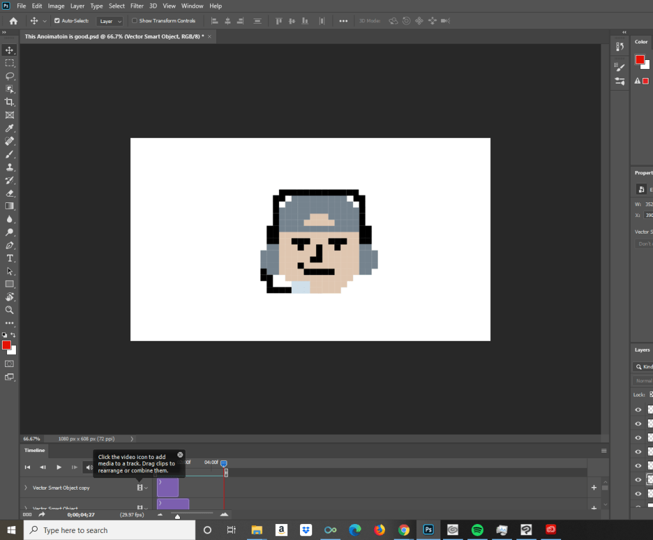Open Spotify from the Windows taskbar
Screen dimensions: 653x540
477,530
